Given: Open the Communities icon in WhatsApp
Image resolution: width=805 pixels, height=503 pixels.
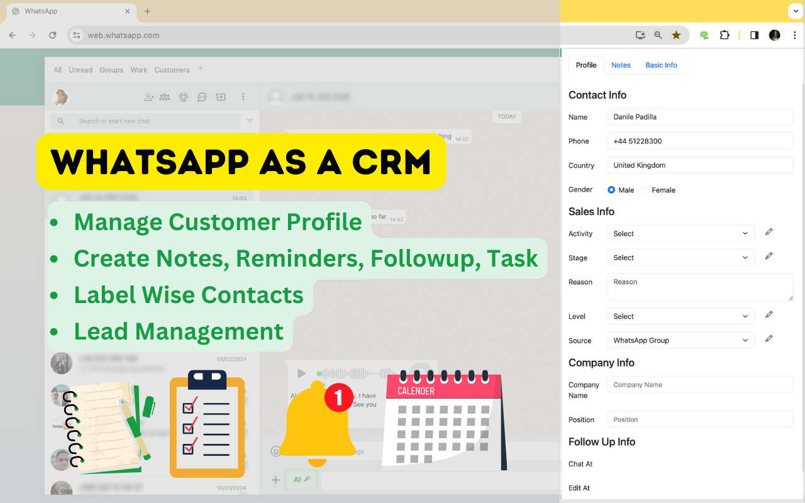Looking at the screenshot, I should click(x=165, y=97).
